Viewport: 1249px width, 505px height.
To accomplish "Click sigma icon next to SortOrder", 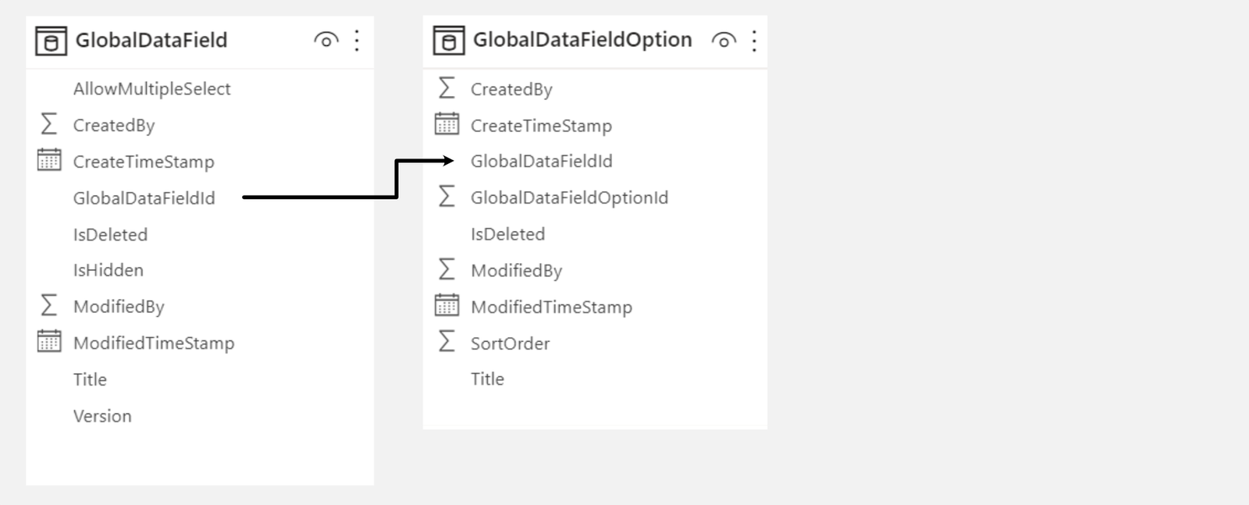I will click(x=447, y=342).
